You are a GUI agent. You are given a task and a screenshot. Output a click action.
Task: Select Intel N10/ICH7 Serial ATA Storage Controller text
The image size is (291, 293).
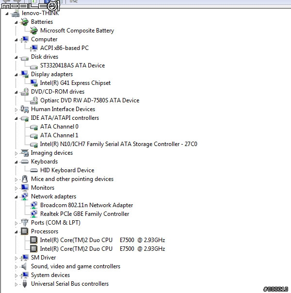pos(119,144)
